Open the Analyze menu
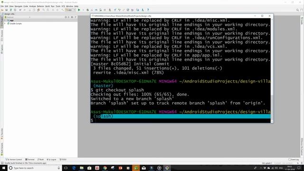 click(x=33, y=6)
